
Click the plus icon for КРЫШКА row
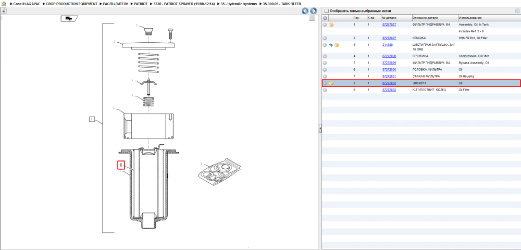pyautogui.click(x=325, y=38)
